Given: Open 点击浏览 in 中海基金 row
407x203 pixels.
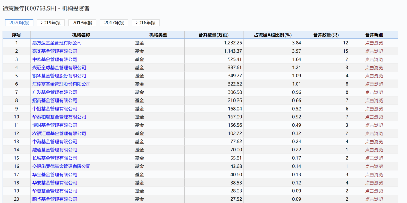Looking at the screenshot, I should point(374,142).
